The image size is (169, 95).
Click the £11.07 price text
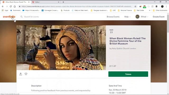pos(113,66)
